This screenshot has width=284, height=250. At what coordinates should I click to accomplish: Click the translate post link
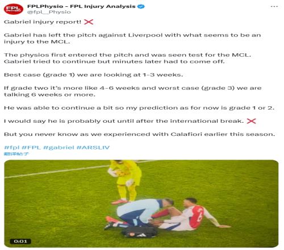(x=16, y=154)
